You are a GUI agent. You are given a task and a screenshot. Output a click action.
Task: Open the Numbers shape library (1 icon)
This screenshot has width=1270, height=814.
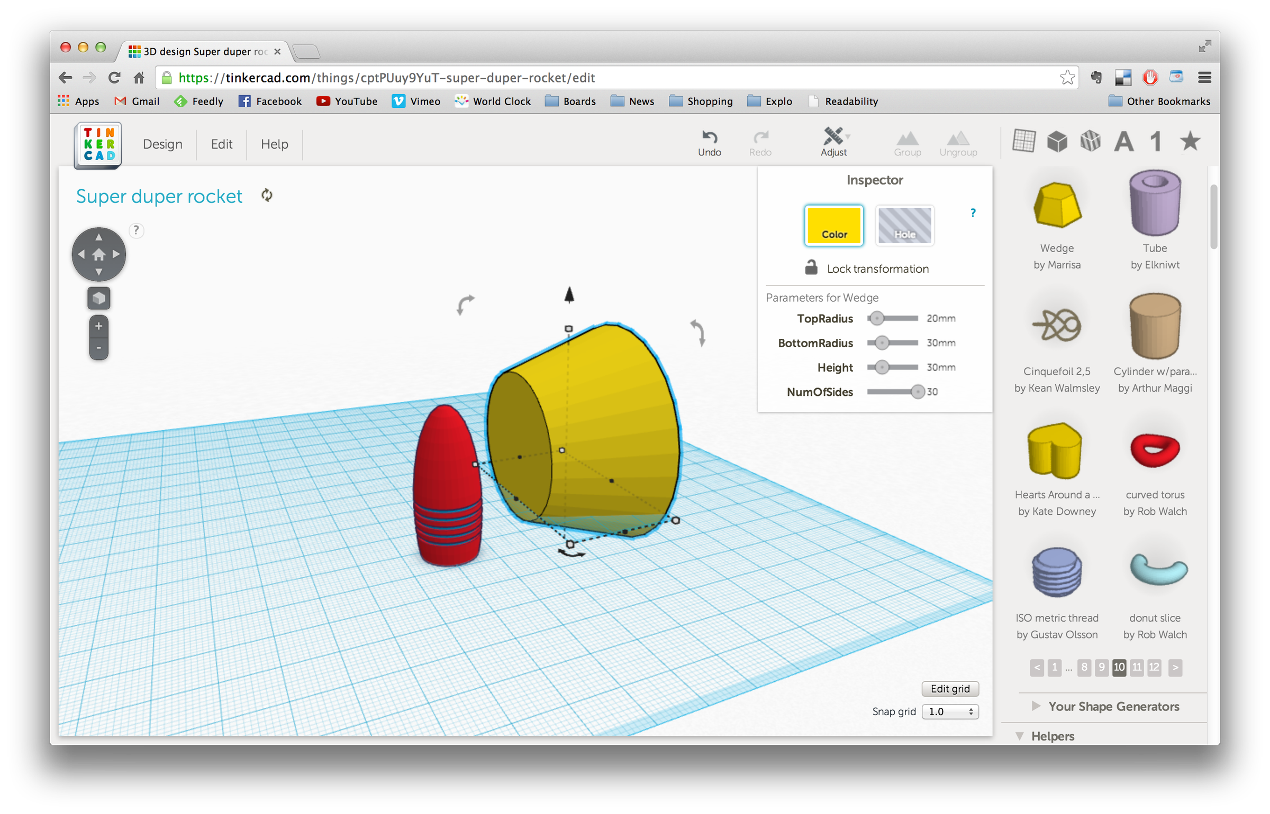(x=1155, y=141)
